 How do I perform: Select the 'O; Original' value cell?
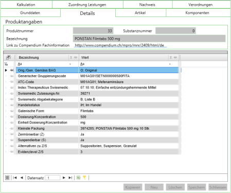tap(129, 70)
